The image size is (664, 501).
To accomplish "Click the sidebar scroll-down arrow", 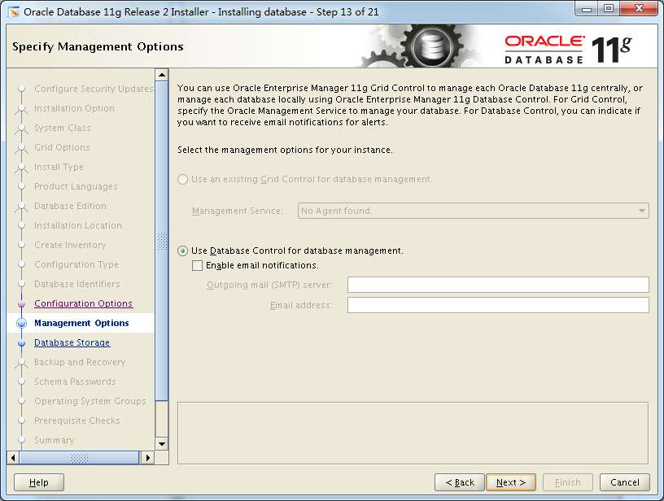I will 161,444.
